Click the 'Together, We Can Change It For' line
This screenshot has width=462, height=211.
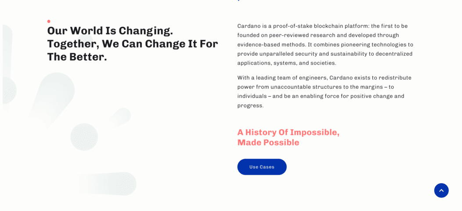point(133,44)
